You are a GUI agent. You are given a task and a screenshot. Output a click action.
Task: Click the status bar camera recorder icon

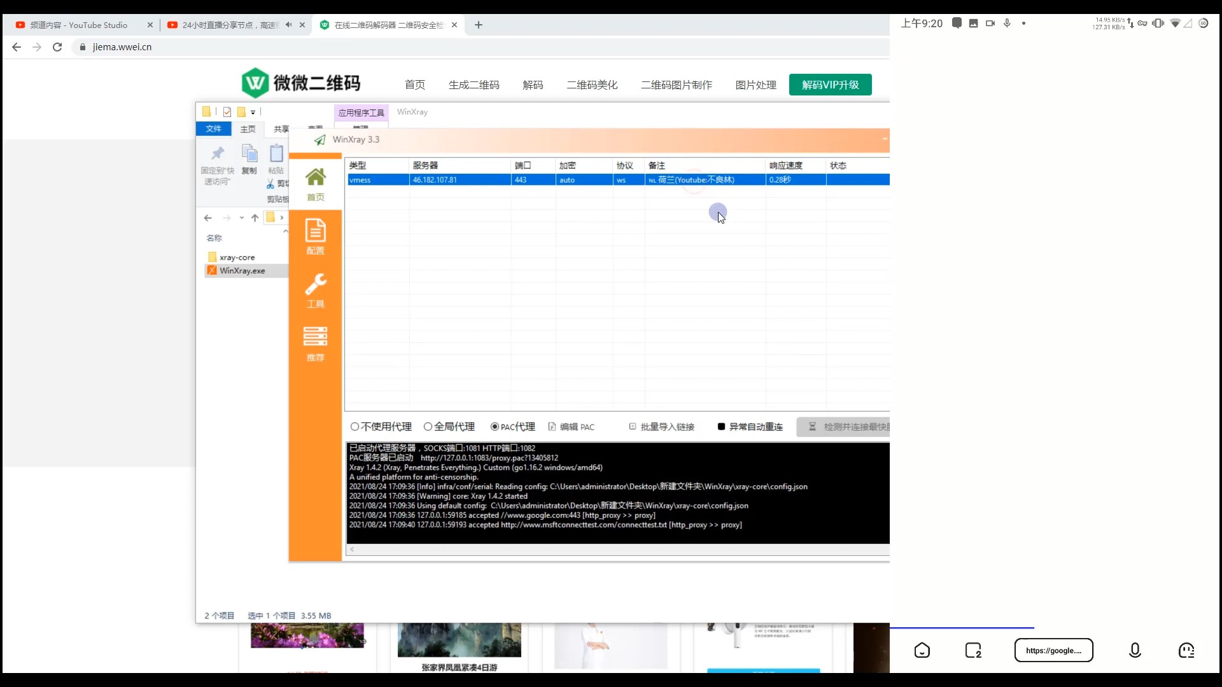pos(990,24)
